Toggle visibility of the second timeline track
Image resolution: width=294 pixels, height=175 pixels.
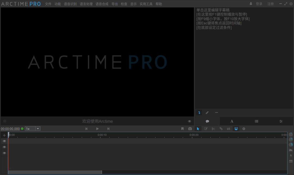4,147
